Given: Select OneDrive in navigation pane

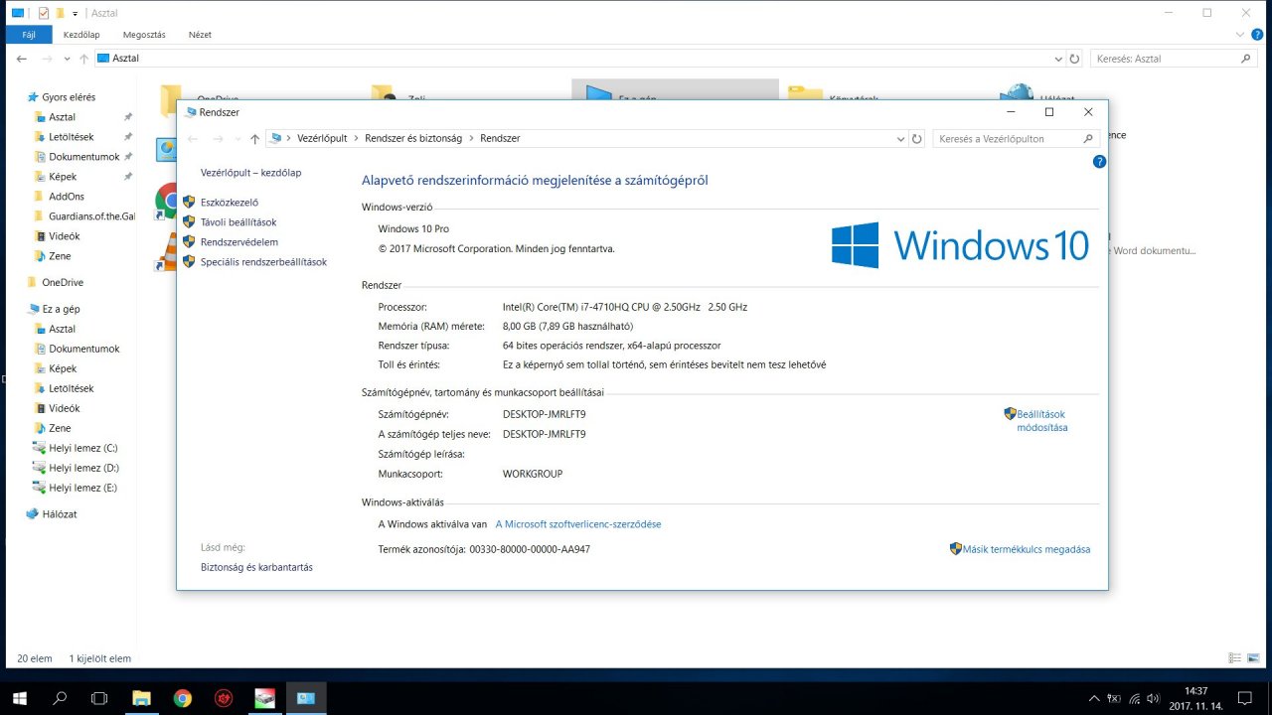Looking at the screenshot, I should (x=63, y=282).
